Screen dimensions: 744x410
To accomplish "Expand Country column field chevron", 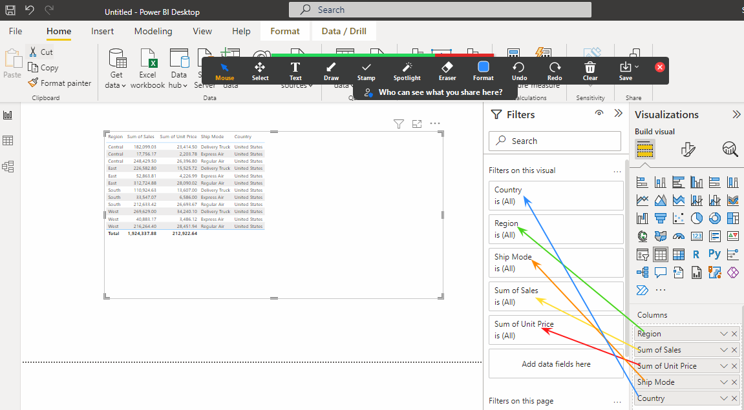I will point(723,398).
